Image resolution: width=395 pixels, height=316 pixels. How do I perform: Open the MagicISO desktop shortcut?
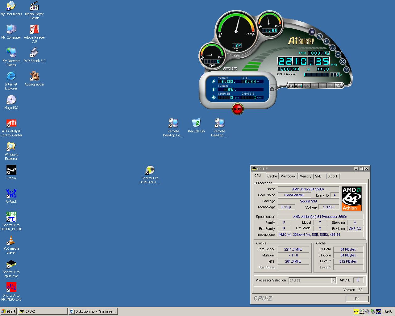pos(11,102)
